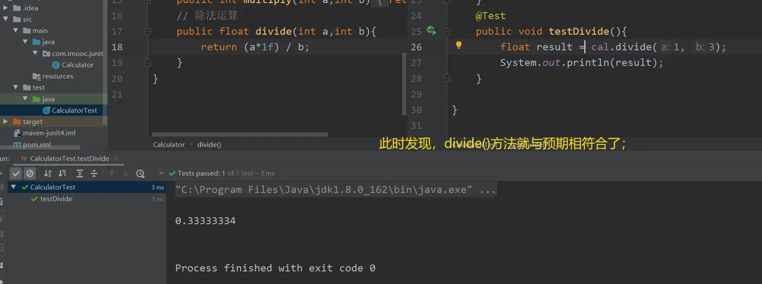The width and height of the screenshot is (762, 284).
Task: Click the fold marker at line 25 of the right editor
Action: (x=447, y=31)
